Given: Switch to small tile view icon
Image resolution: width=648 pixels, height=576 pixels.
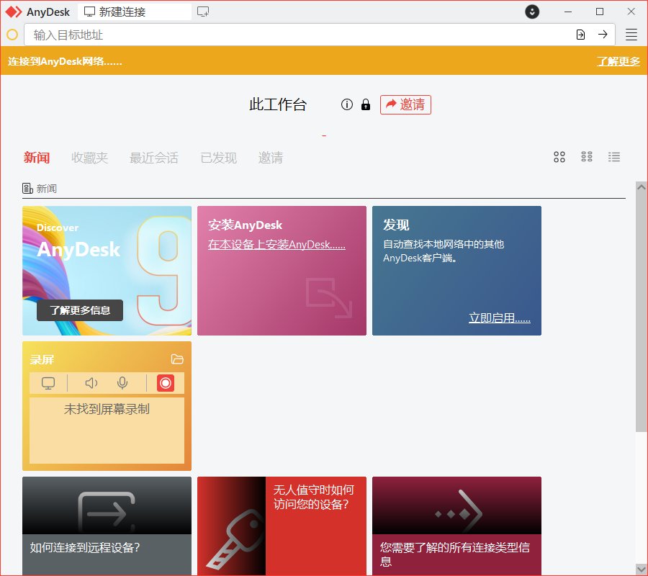Looking at the screenshot, I should [x=586, y=157].
